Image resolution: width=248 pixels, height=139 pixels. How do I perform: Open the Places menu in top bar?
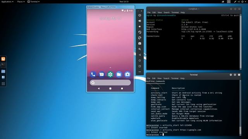click(21, 2)
